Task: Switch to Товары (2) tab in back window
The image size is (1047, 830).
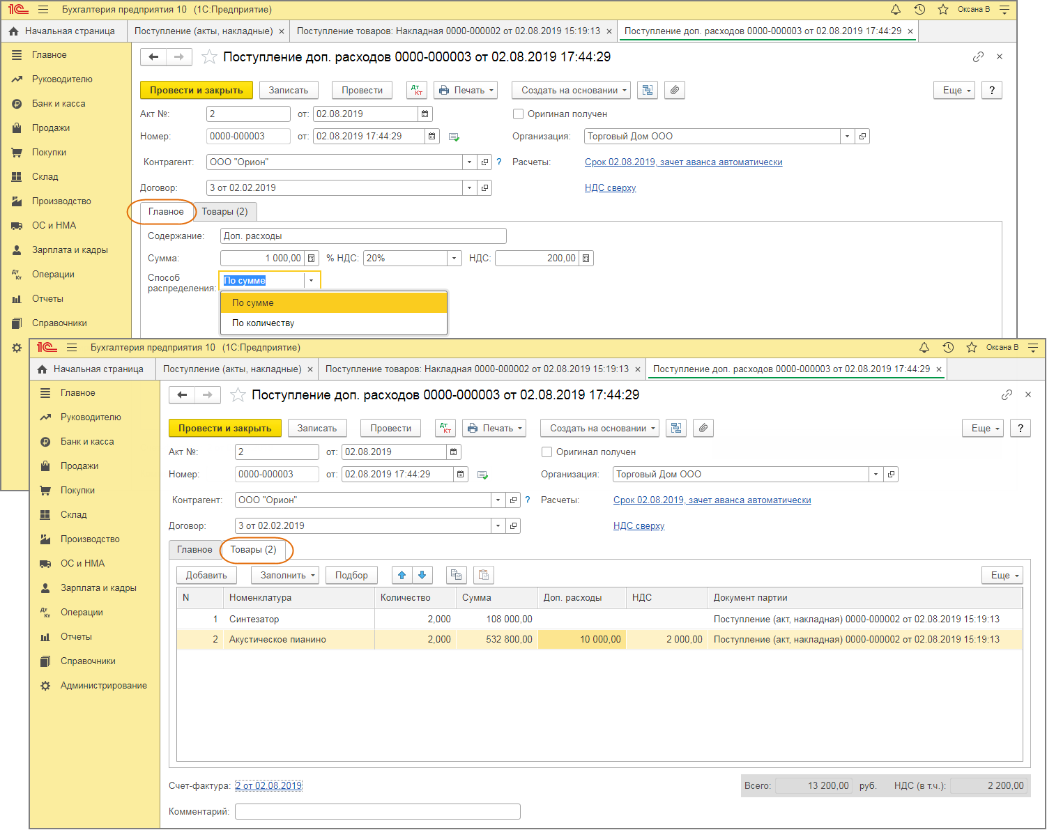Action: click(224, 212)
